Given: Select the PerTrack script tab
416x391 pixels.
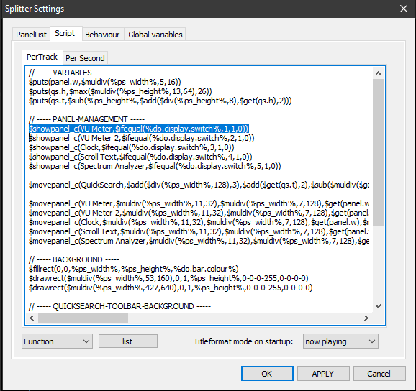Looking at the screenshot, I should 42,57.
